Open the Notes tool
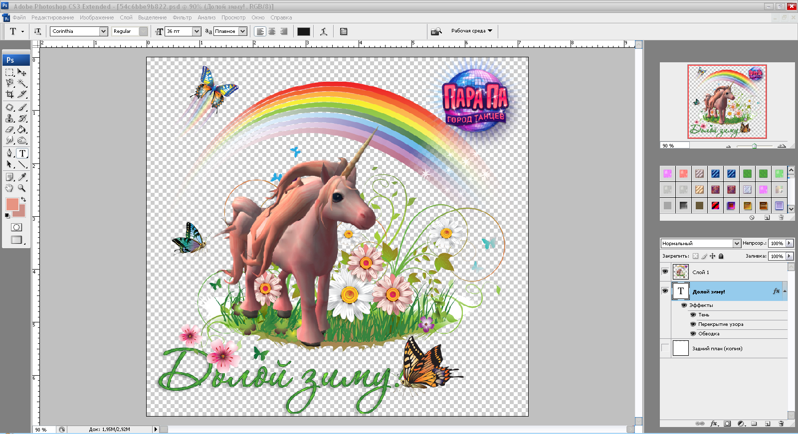The height and width of the screenshot is (434, 798). click(9, 177)
